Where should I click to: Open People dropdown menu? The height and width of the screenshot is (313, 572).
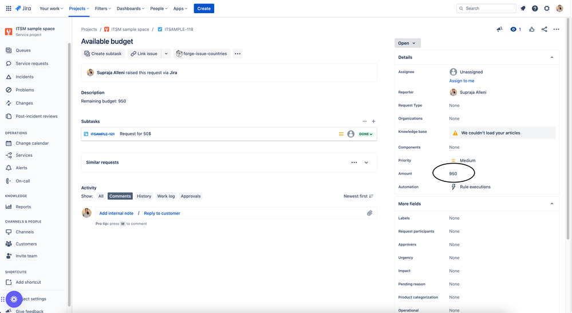(x=159, y=9)
